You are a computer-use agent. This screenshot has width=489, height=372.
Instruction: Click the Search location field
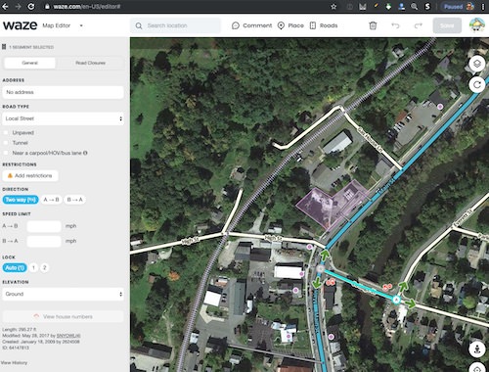pyautogui.click(x=175, y=25)
